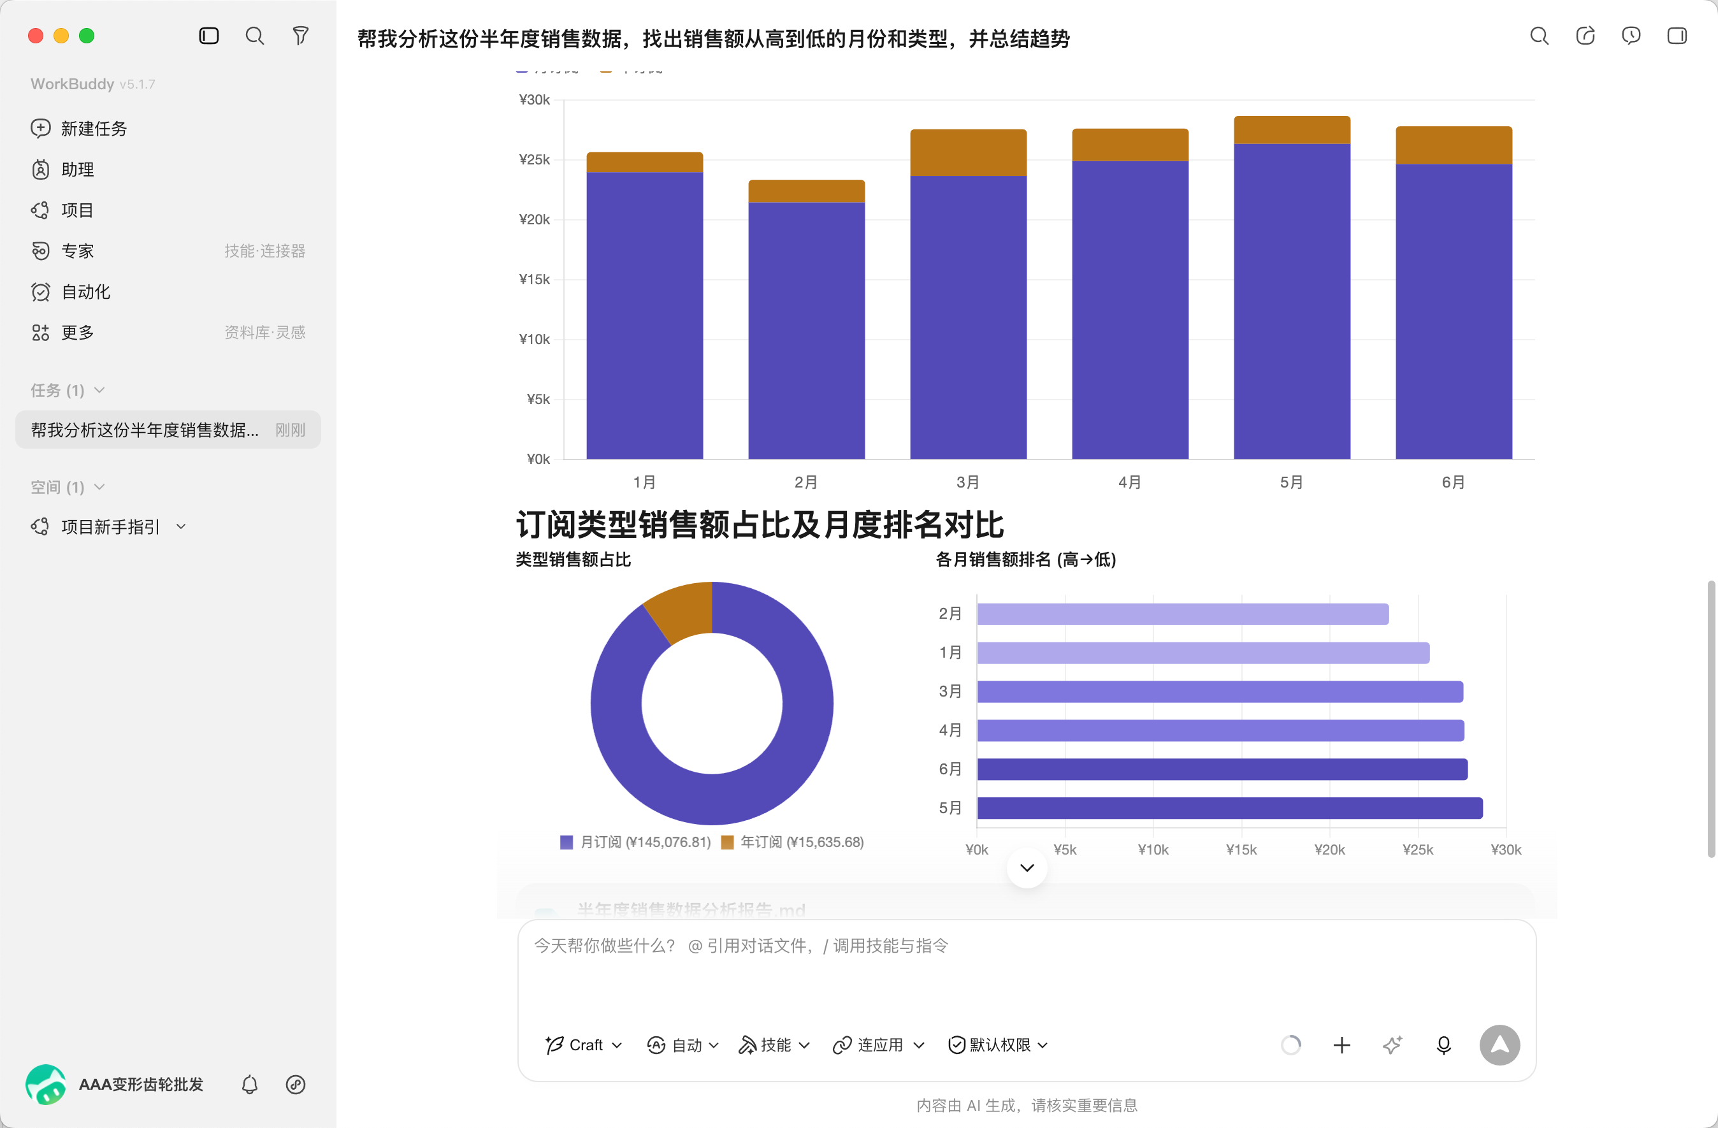Screen dimensions: 1718x1128
Task: Open the 默认权限 permissions dropdown
Action: point(997,1045)
